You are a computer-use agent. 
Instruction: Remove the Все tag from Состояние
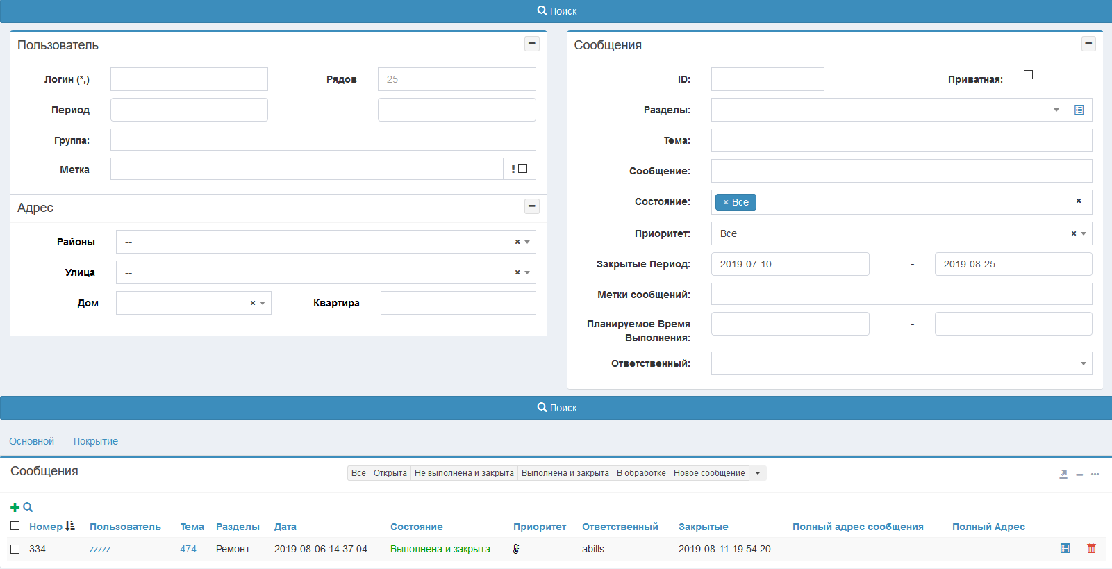[726, 202]
